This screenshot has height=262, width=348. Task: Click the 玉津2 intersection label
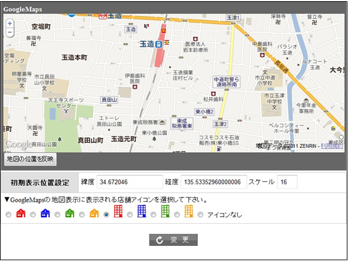pos(220,124)
